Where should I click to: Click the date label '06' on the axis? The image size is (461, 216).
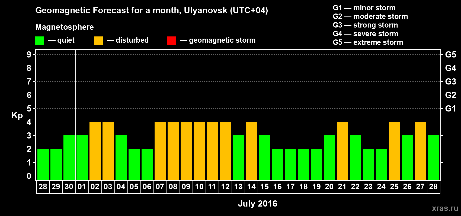(147, 187)
